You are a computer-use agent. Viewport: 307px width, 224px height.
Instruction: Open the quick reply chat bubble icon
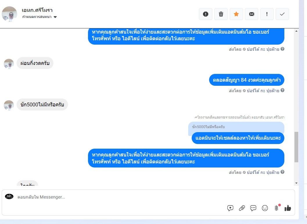[x=253, y=208]
